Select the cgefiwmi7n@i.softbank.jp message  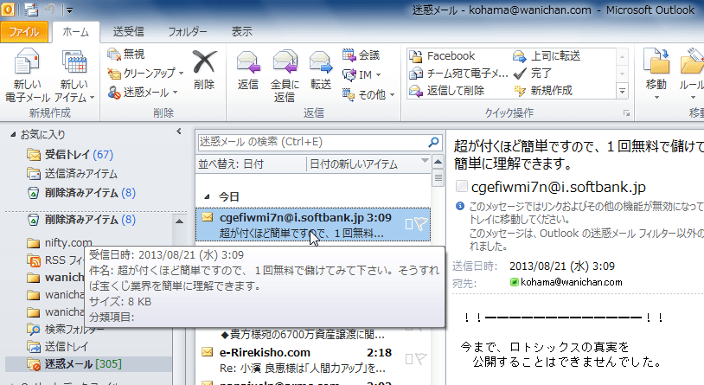(313, 225)
